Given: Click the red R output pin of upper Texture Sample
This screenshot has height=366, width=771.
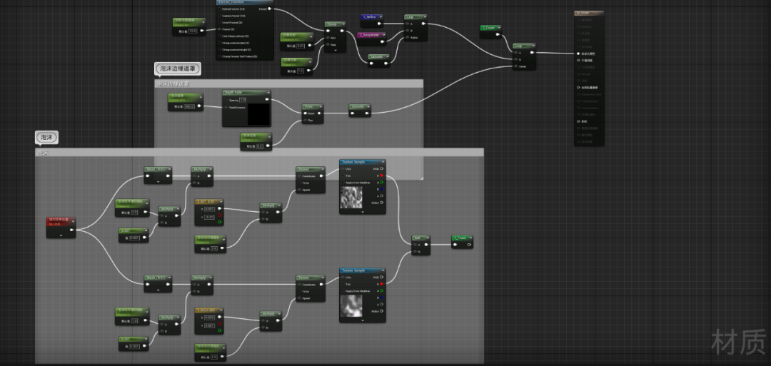Looking at the screenshot, I should pos(381,176).
